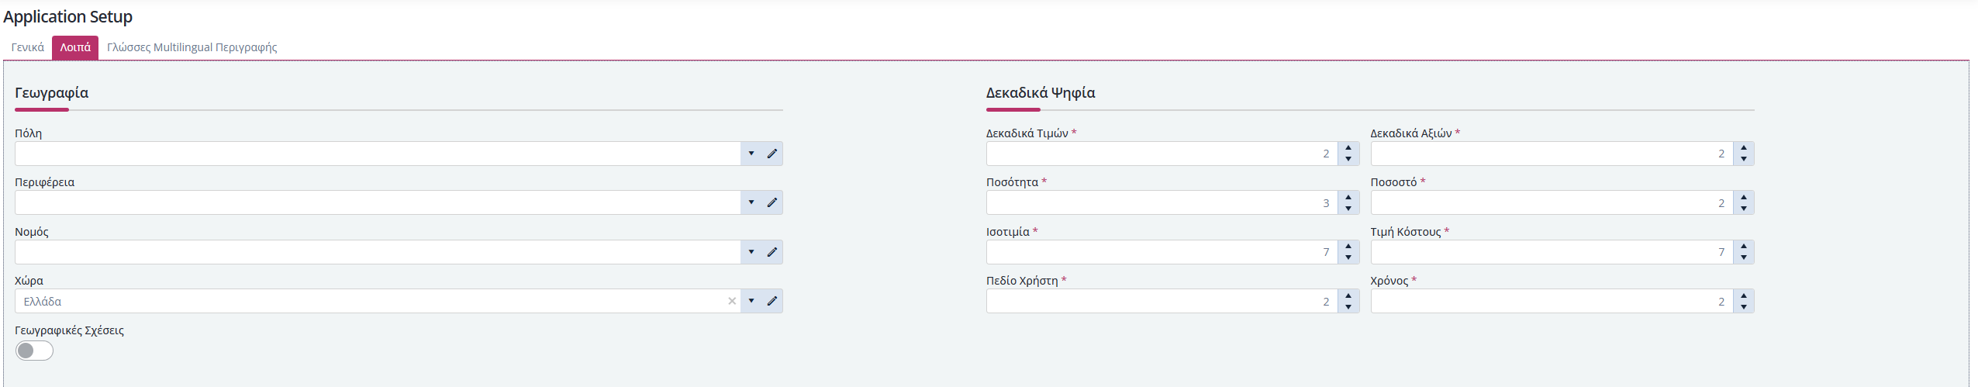Click the edit pencil icon for Χώρα
Screen dimensions: 1978x387
pyautogui.click(x=772, y=301)
